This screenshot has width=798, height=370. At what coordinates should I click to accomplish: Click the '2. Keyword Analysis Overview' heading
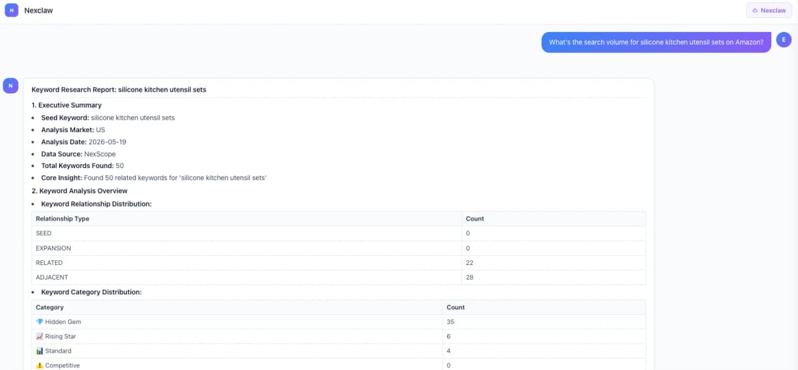point(80,191)
